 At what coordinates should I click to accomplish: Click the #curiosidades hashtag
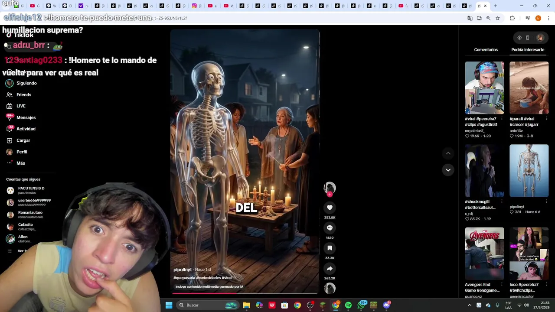tap(208, 278)
